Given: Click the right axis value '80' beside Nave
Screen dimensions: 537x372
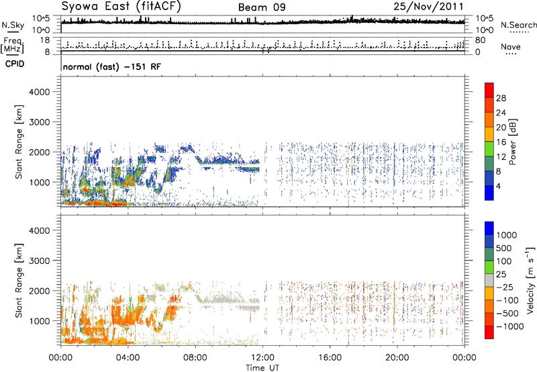Looking at the screenshot, I should 480,40.
